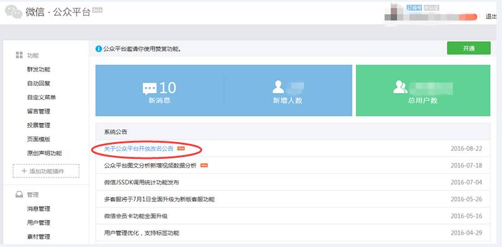Open 素材管理 in the sidebar
The image size is (502, 247).
pyautogui.click(x=39, y=237)
